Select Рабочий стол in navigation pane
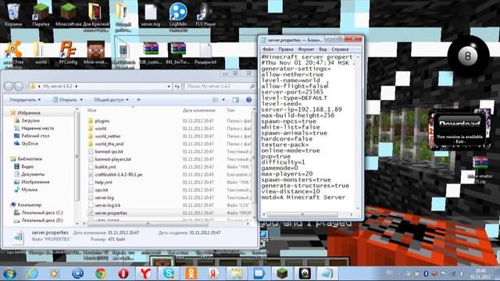The width and height of the screenshot is (500, 281). tap(35, 136)
